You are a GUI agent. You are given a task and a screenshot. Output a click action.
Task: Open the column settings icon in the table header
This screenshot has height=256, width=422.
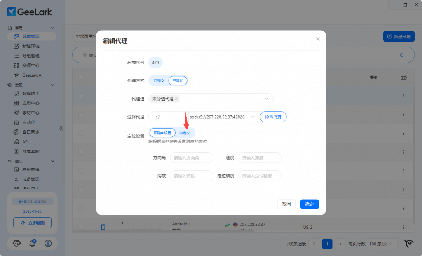(404, 78)
